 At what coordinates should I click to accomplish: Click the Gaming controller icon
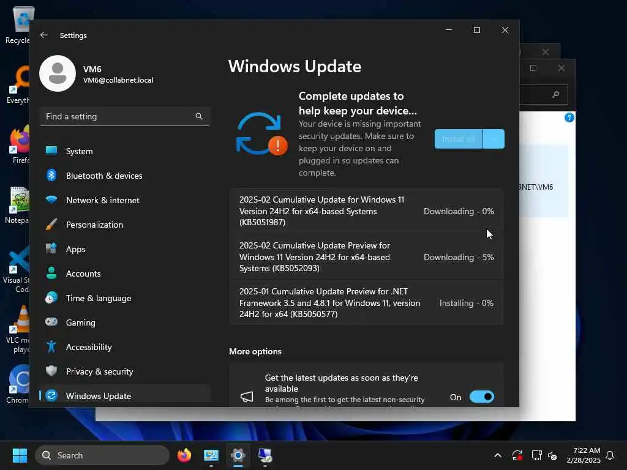coord(51,322)
